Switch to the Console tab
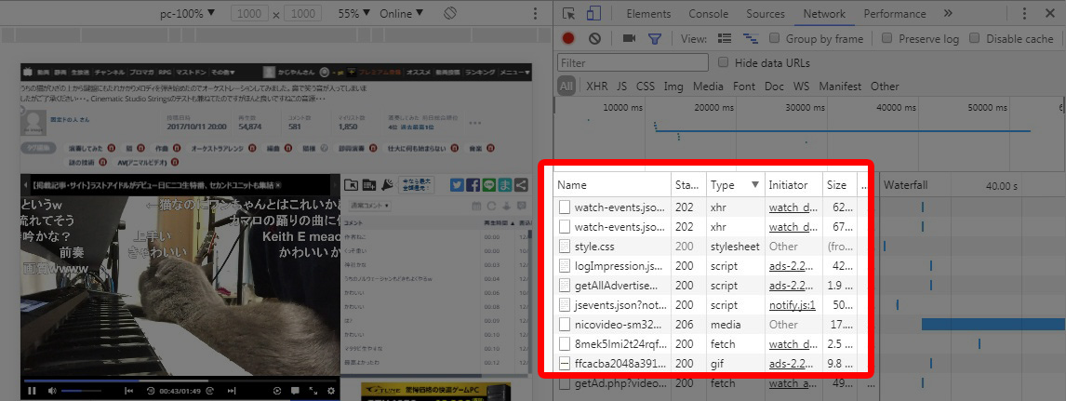 tap(708, 14)
